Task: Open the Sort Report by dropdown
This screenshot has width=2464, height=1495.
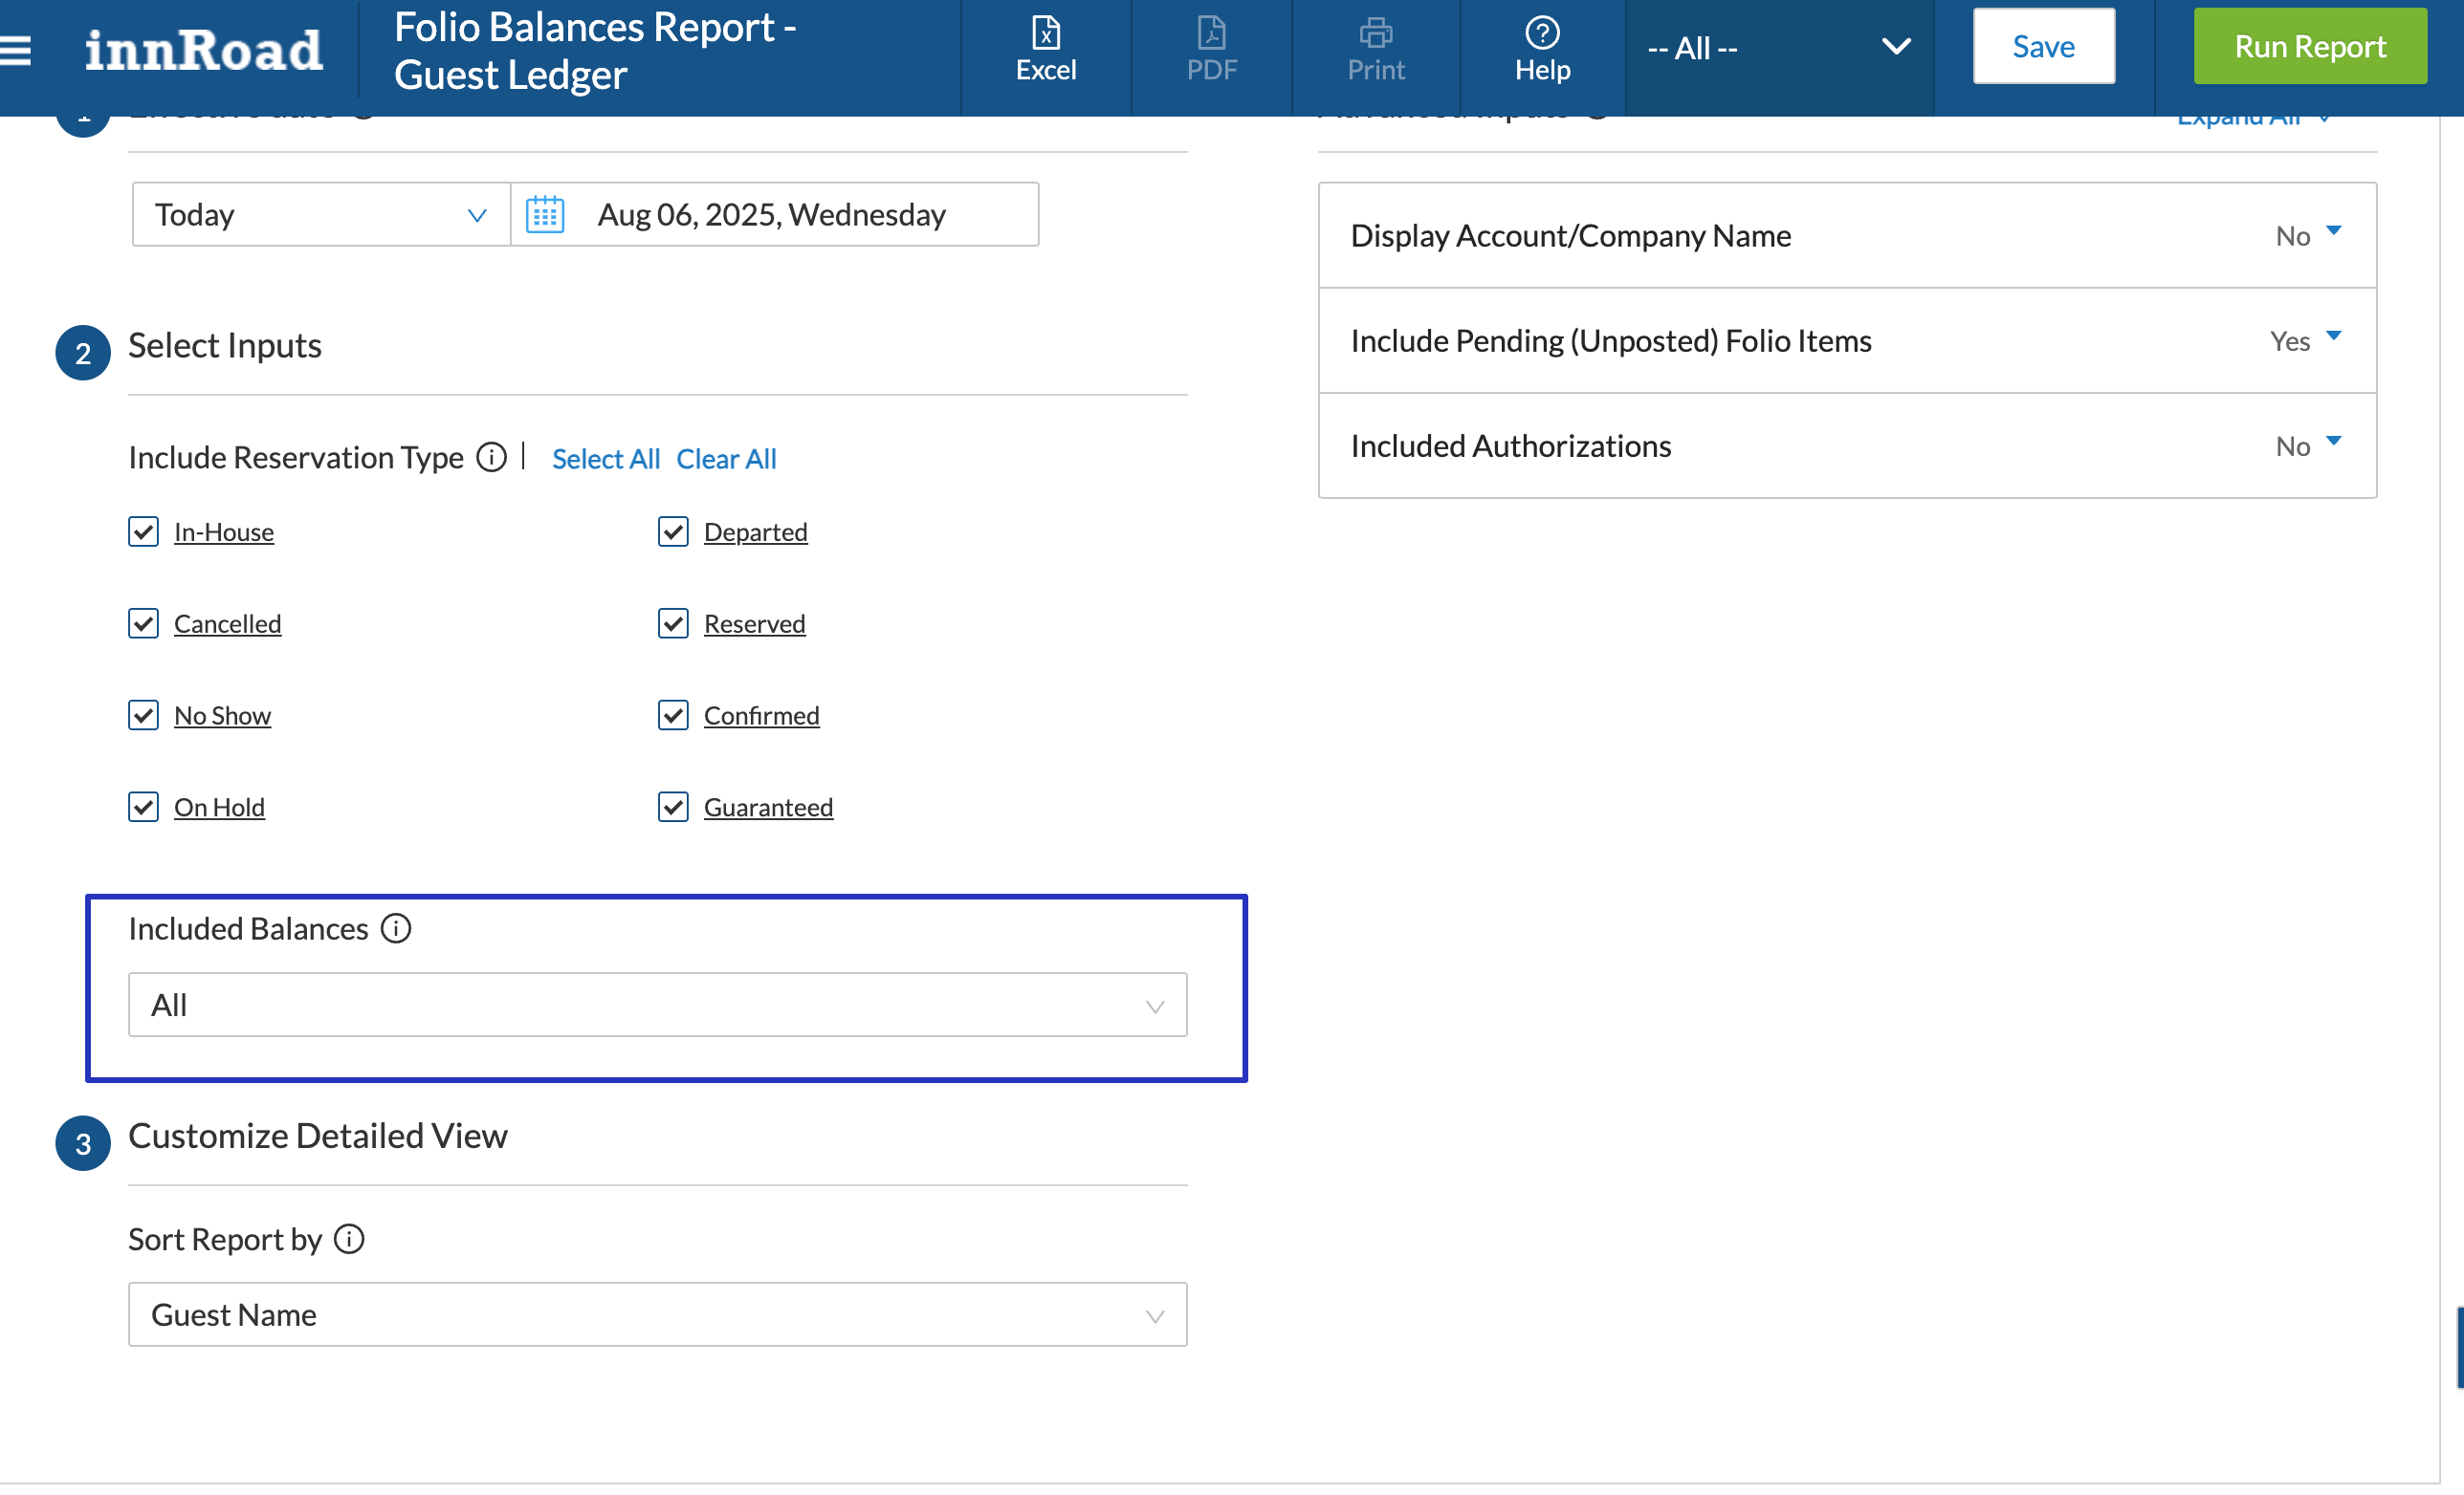Action: coord(657,1315)
